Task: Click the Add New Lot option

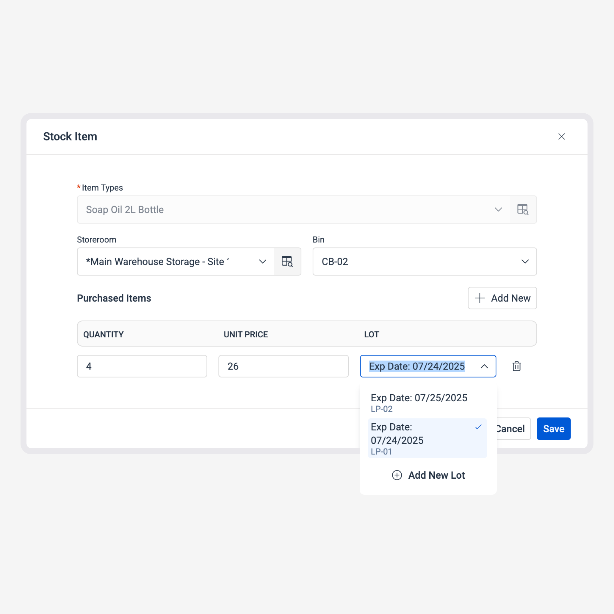Action: [x=436, y=475]
